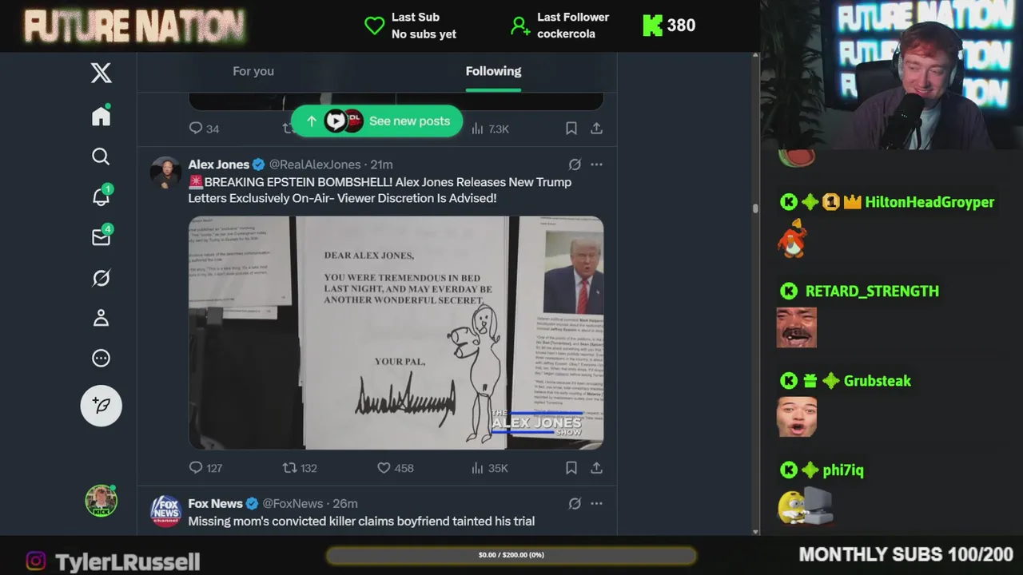Open @RealAlexJones handle link
The height and width of the screenshot is (575, 1023).
click(315, 165)
